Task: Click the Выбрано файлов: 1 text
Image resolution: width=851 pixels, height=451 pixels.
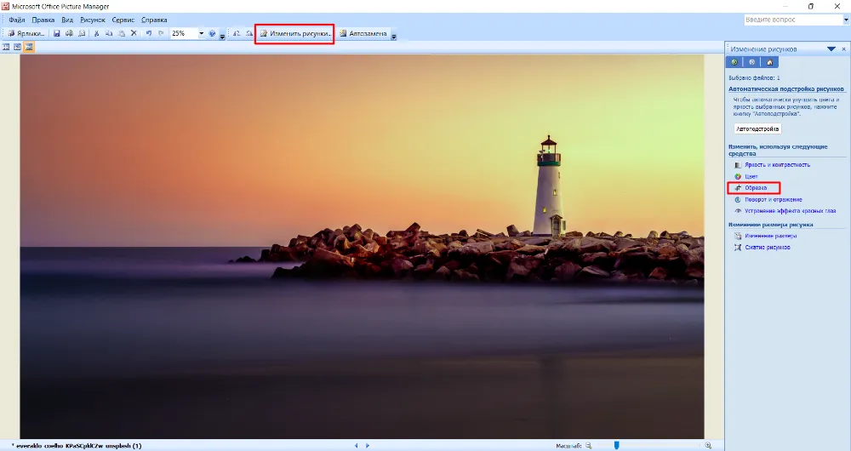Action: [754, 78]
